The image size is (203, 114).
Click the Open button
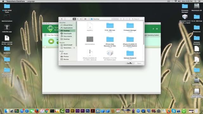click(139, 63)
